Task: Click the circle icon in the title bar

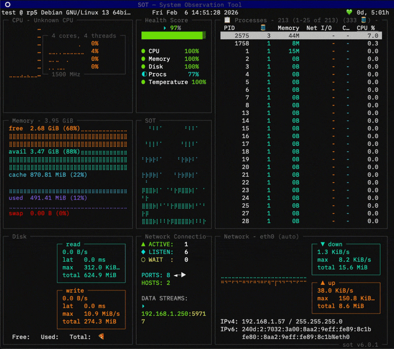Action: [8, 4]
